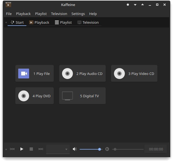Start playback with the play button
Viewport: 173px width, 161px height.
pos(22,149)
